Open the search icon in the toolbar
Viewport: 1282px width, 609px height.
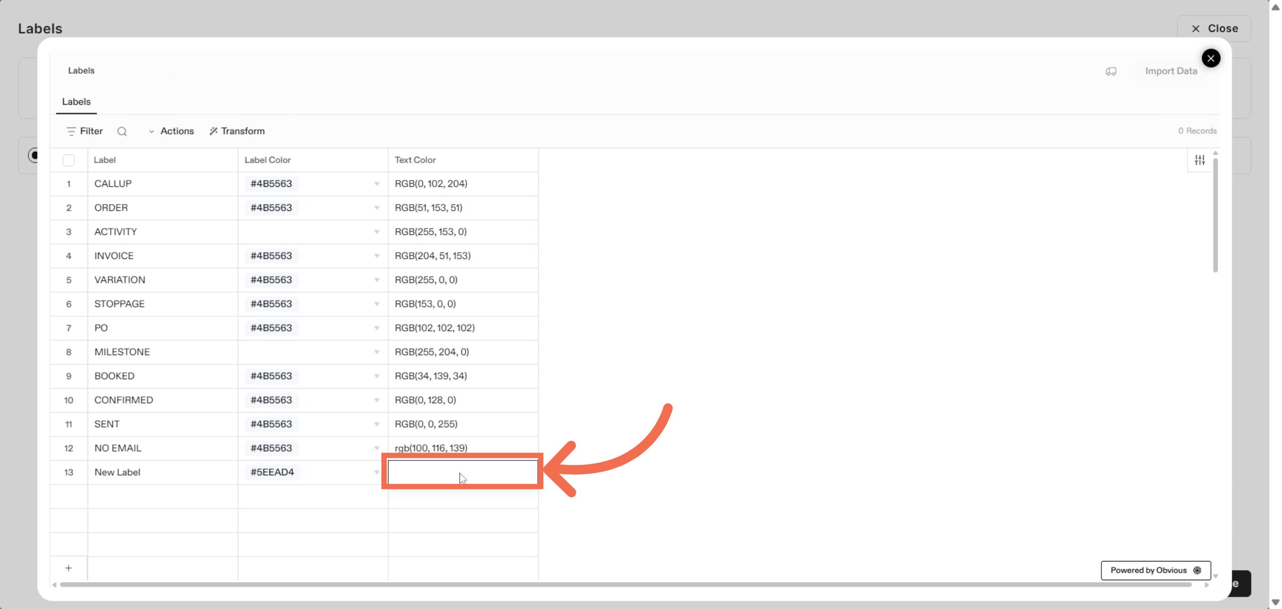tap(122, 131)
